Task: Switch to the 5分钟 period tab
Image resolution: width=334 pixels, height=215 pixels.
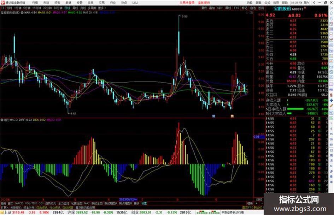Action: click(x=27, y=8)
